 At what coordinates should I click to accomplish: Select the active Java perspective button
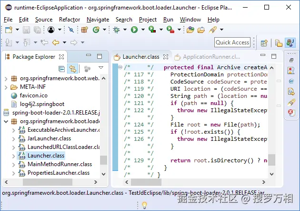point(290,43)
